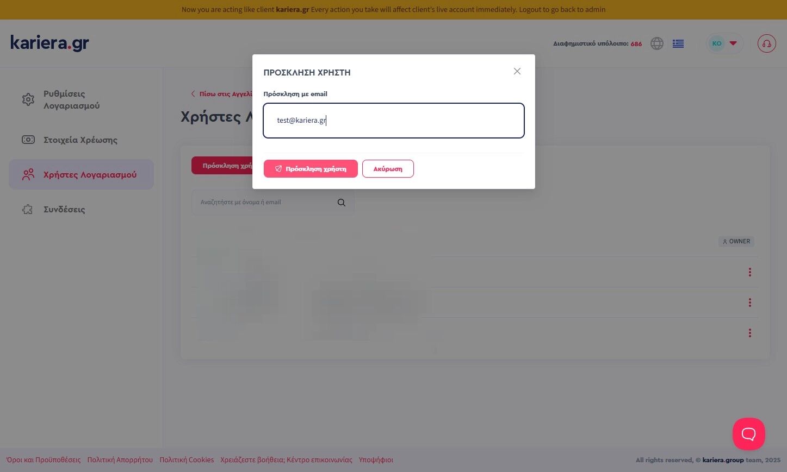Select the Greek flag icon
The height and width of the screenshot is (472, 787).
point(678,43)
